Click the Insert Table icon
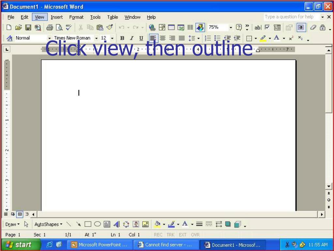334x251 pixels. (x=171, y=27)
